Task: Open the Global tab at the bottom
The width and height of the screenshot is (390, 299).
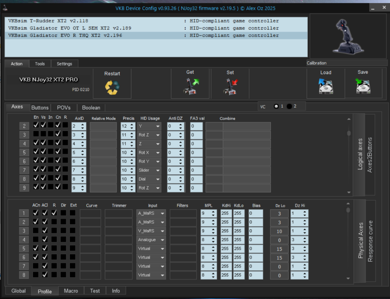Action: click(x=18, y=291)
